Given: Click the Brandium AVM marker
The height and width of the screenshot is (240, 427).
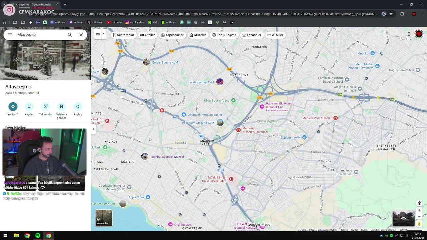Looking at the screenshot, I should coord(304,137).
